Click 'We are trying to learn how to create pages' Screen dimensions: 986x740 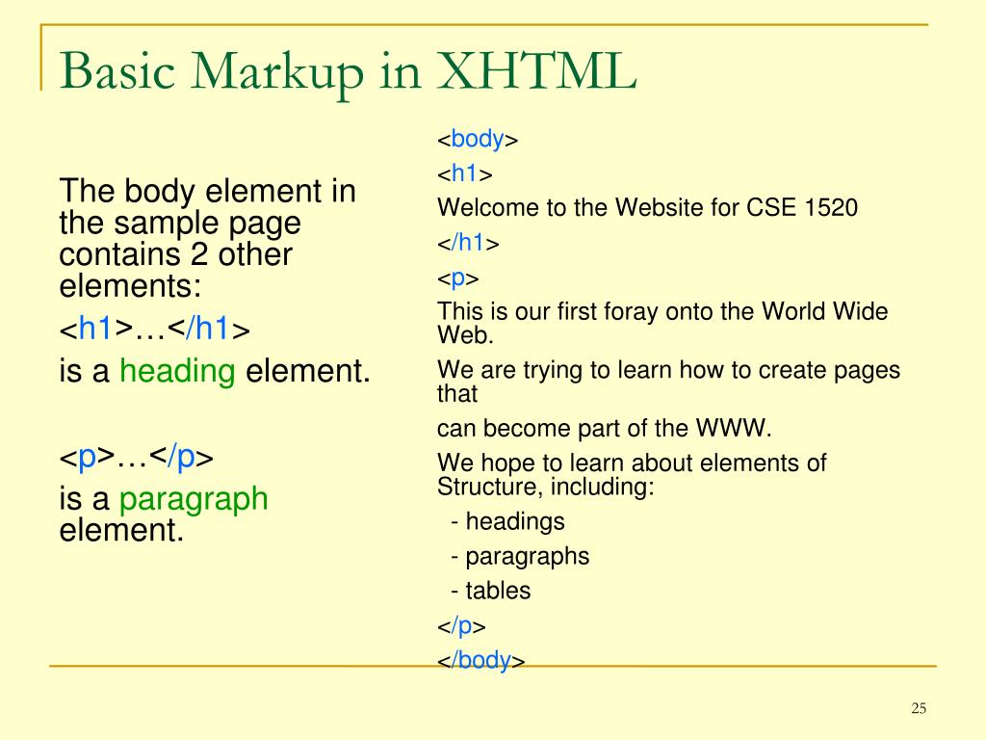coord(668,370)
